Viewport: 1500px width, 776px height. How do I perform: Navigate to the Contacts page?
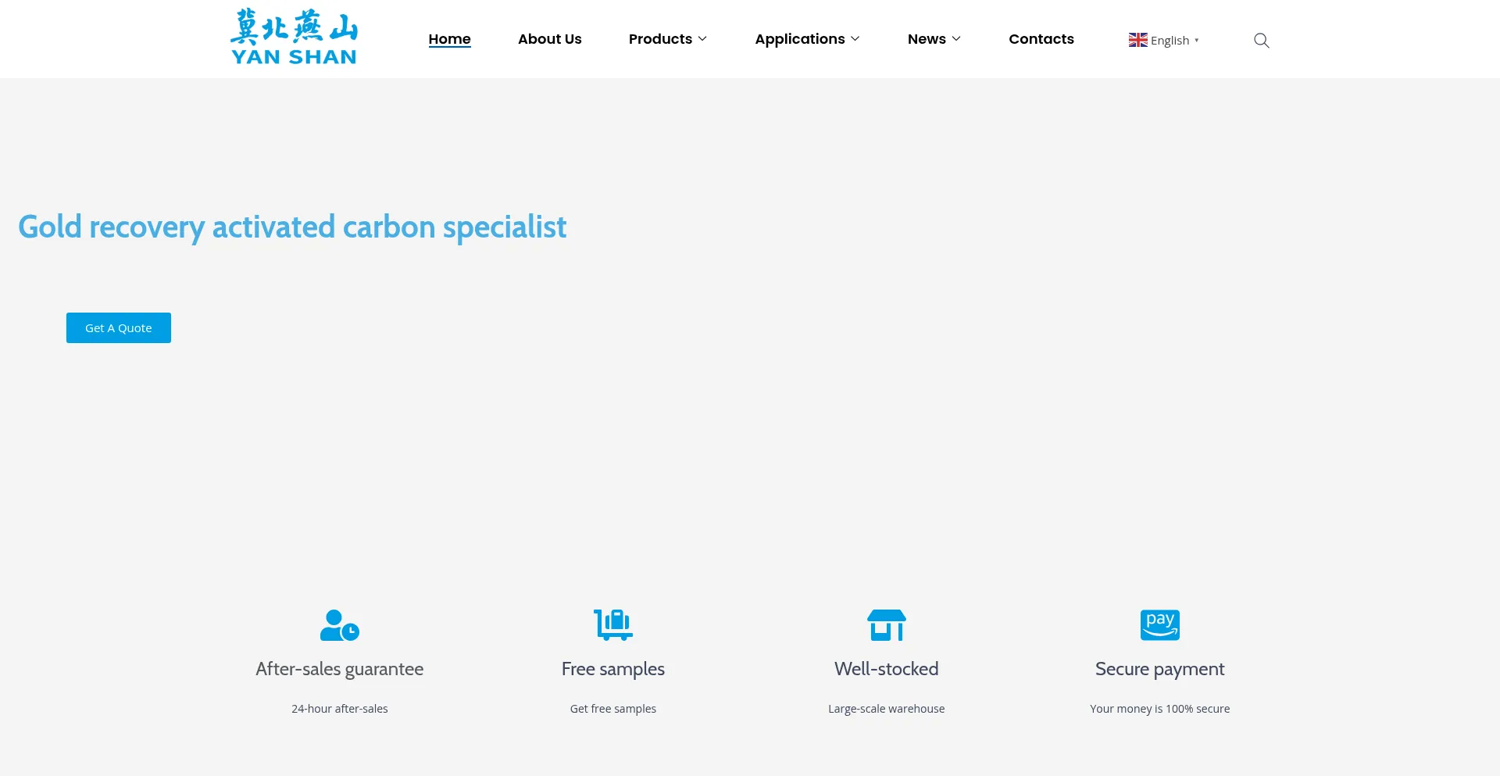pyautogui.click(x=1041, y=39)
